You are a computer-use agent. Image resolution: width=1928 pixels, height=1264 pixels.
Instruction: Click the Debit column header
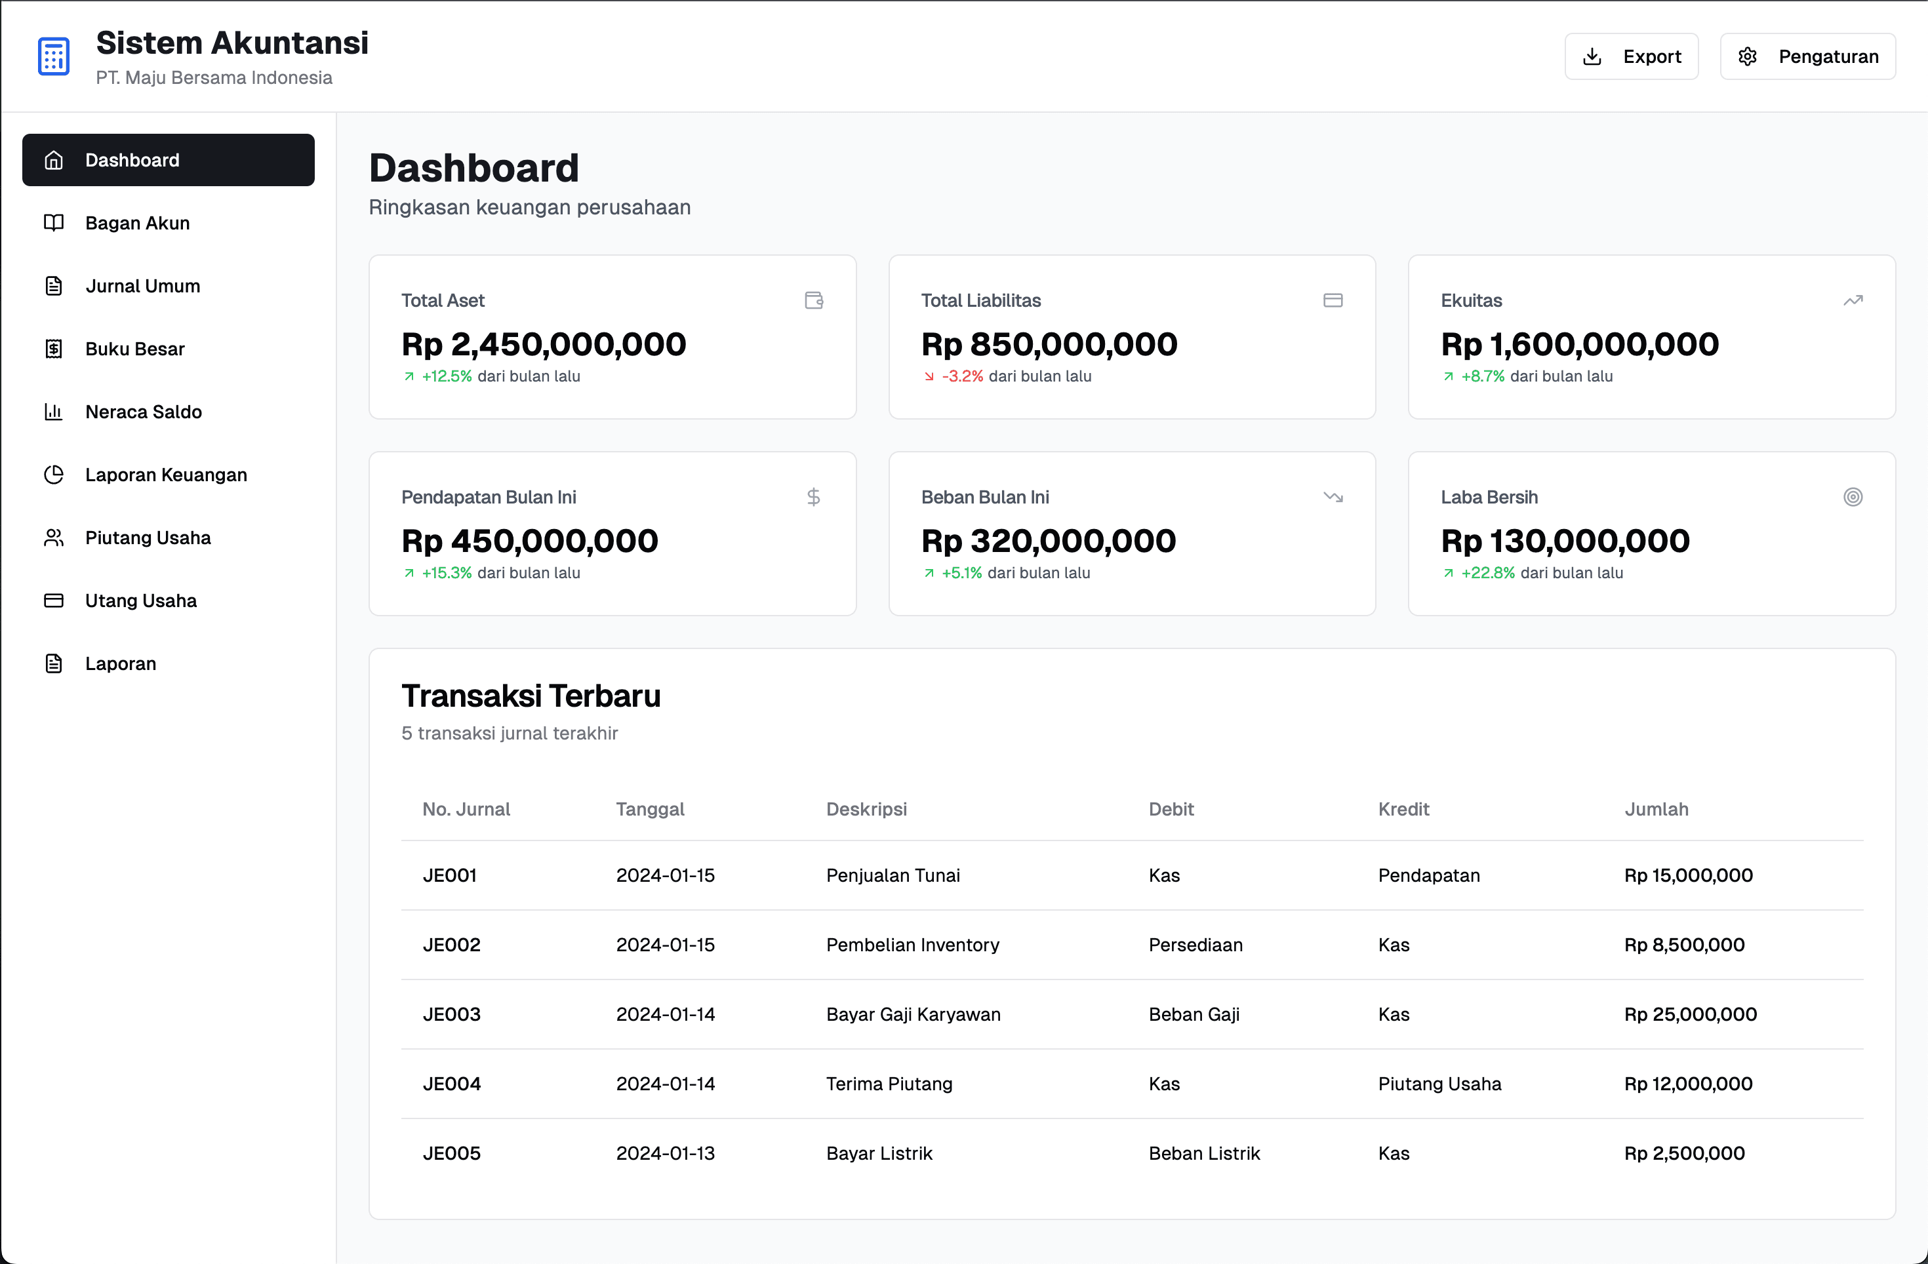tap(1171, 810)
